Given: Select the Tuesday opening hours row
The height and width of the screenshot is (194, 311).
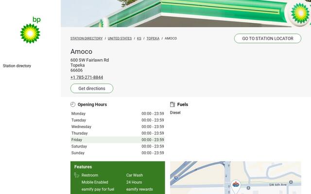Looking at the screenshot, I should tap(118, 120).
